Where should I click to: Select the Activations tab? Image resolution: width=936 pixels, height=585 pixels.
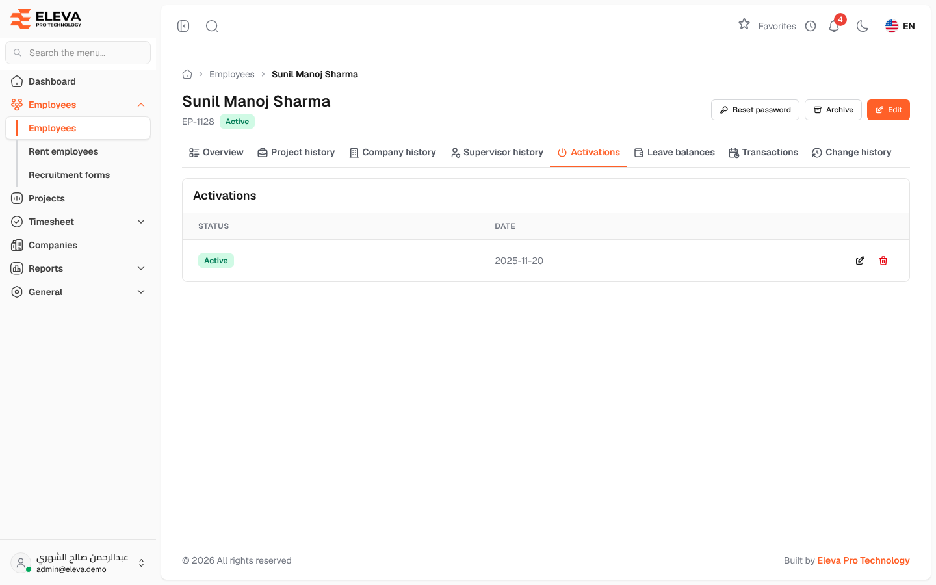588,153
